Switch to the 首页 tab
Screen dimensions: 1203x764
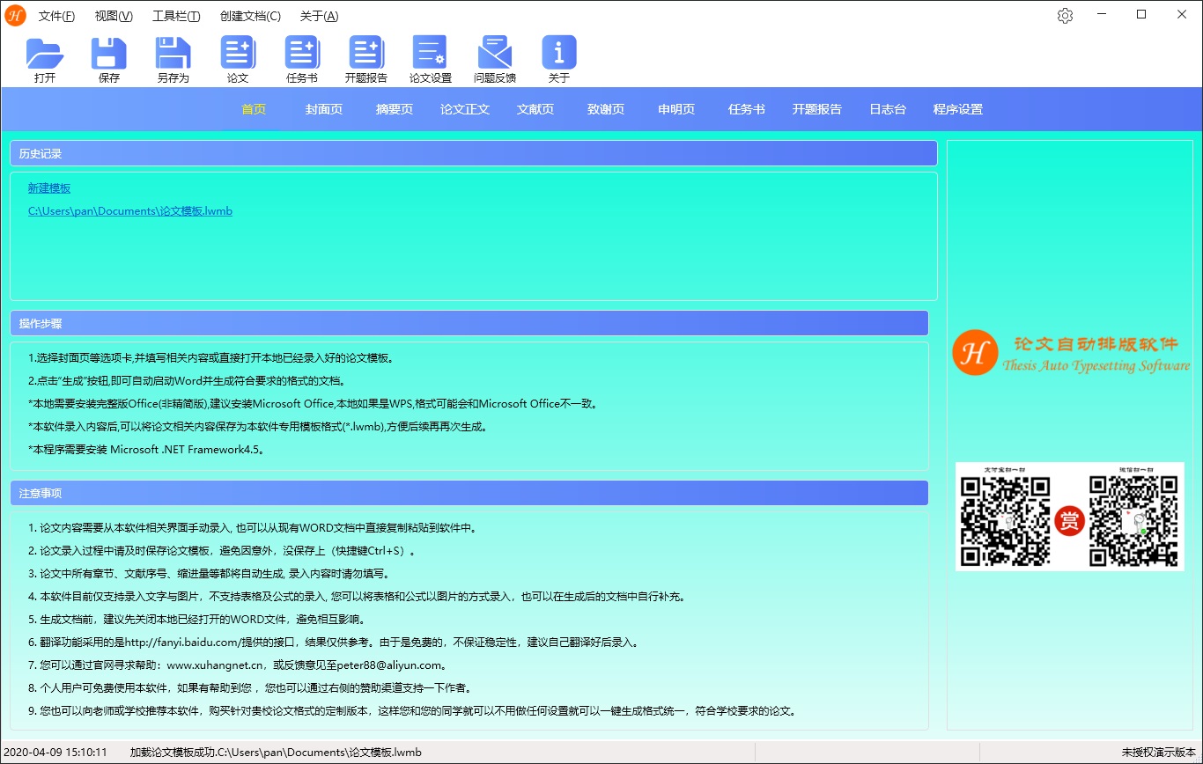pyautogui.click(x=254, y=109)
